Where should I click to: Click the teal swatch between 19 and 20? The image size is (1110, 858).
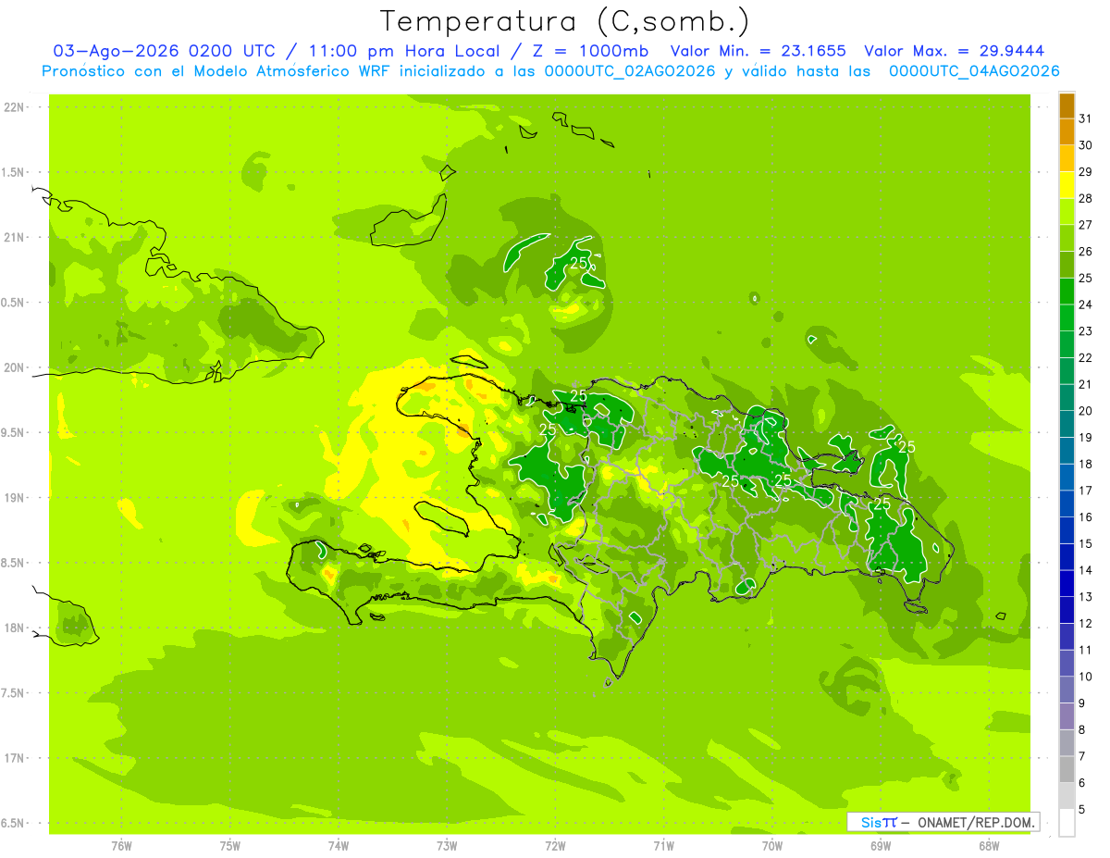[x=1067, y=424]
